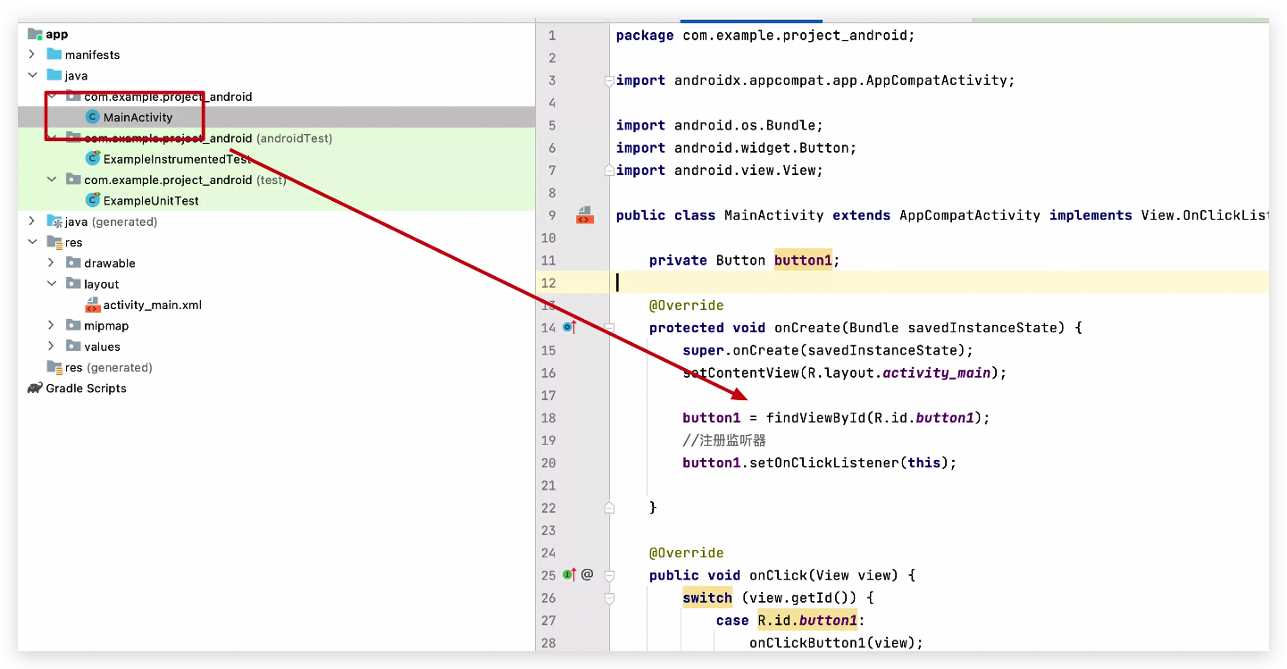Click the related XML file gutter icon on line 9
This screenshot has height=669, width=1287.
(585, 215)
